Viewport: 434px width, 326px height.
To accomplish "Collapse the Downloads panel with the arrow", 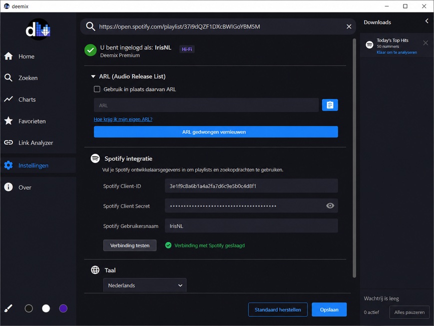I will (427, 21).
